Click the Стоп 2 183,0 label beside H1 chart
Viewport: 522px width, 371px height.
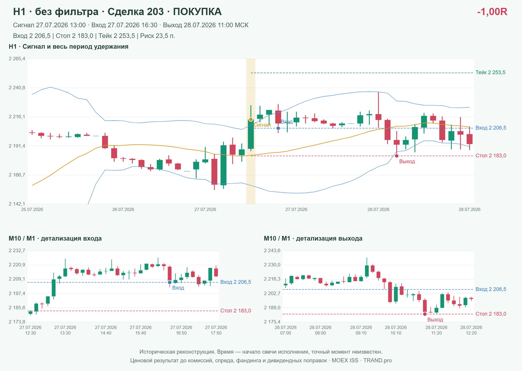coord(491,156)
